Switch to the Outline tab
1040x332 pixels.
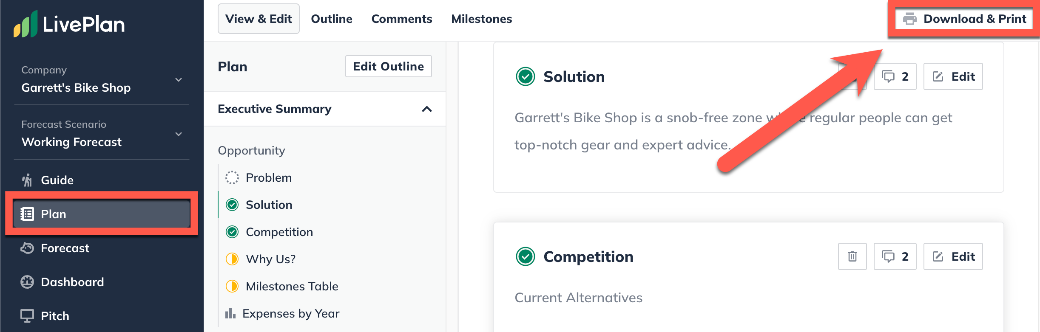332,19
